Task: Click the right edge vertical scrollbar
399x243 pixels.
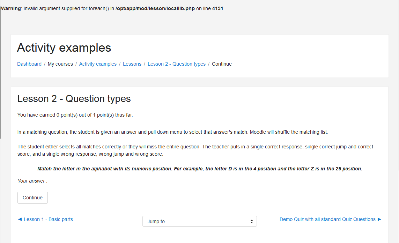Action: coord(398,85)
